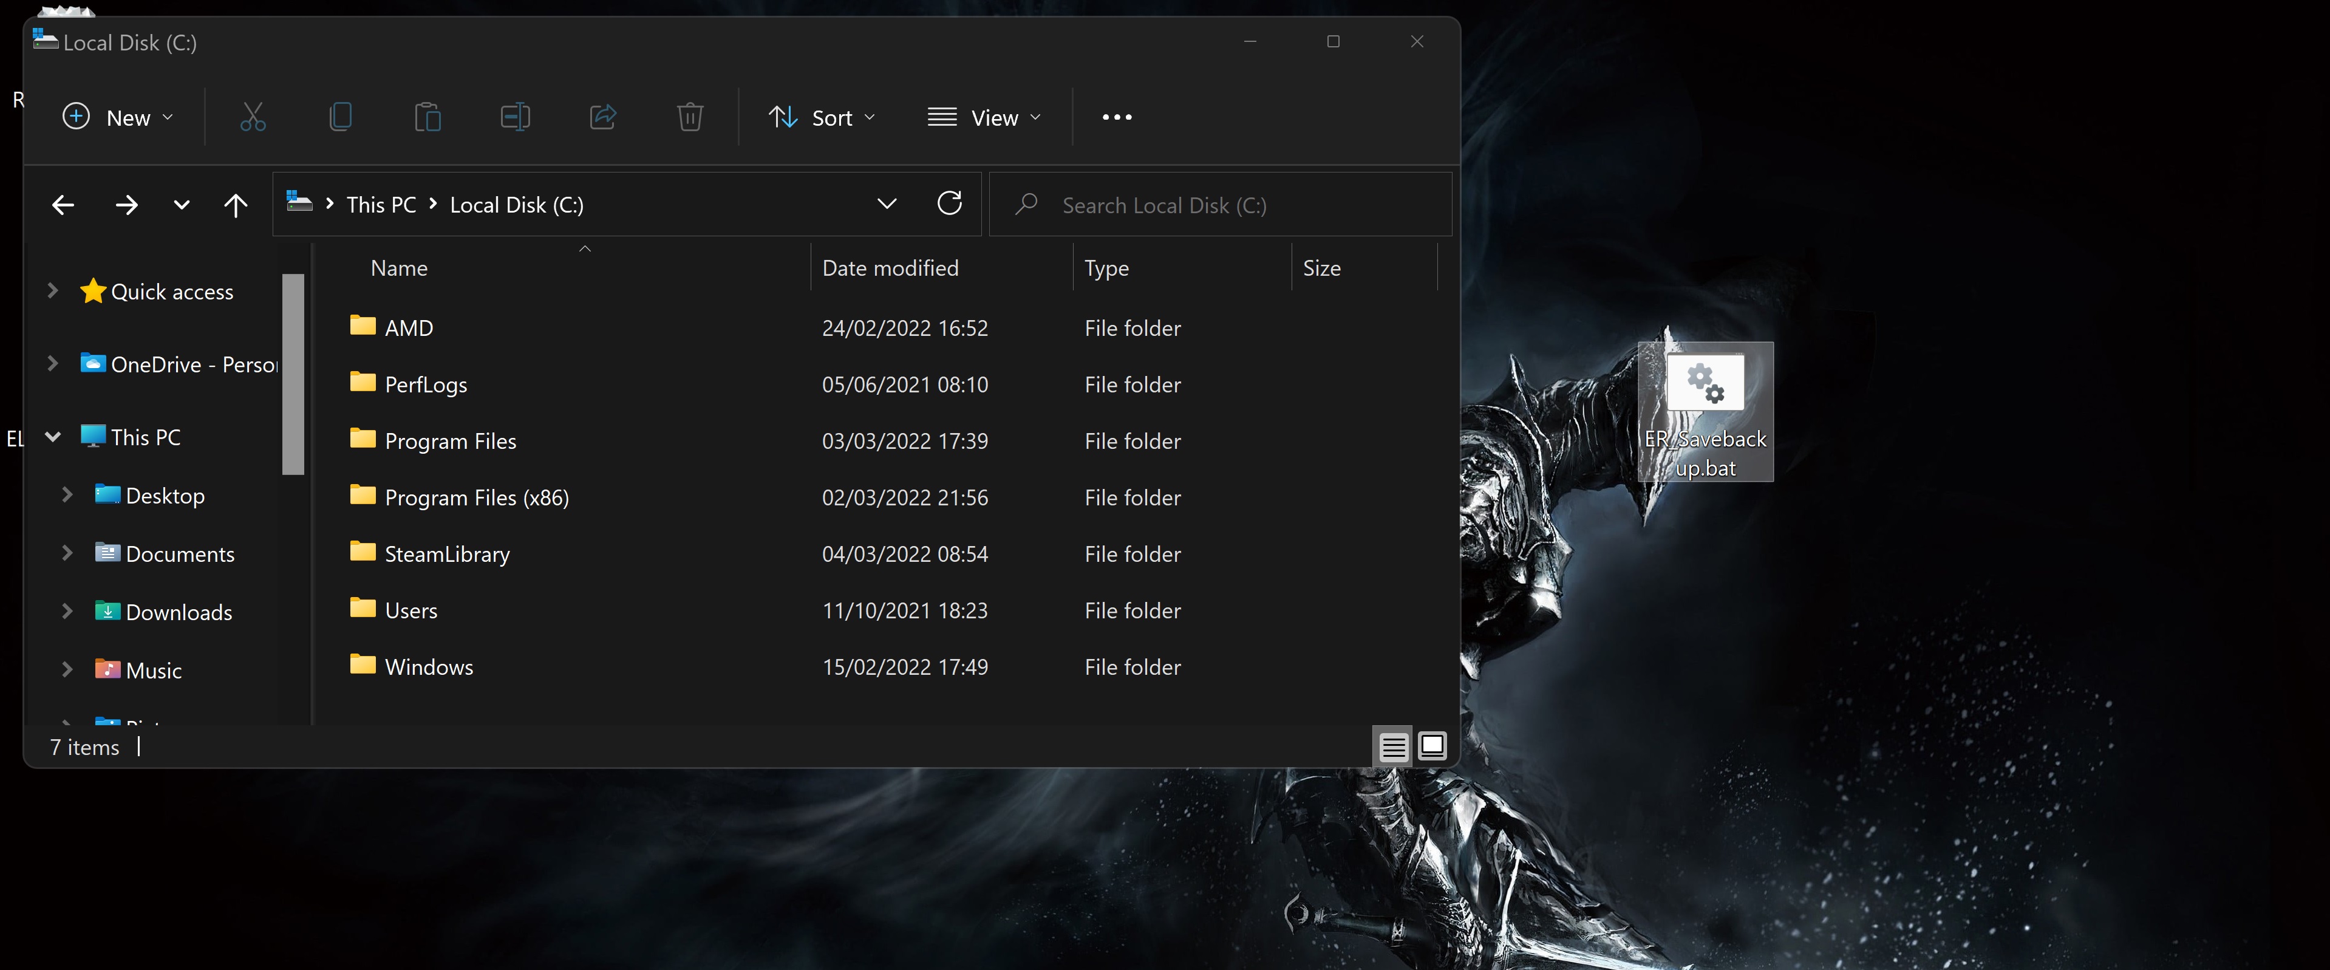This screenshot has width=2330, height=970.
Task: Select ER_Savebackup.bat on the desktop
Action: pyautogui.click(x=1705, y=412)
